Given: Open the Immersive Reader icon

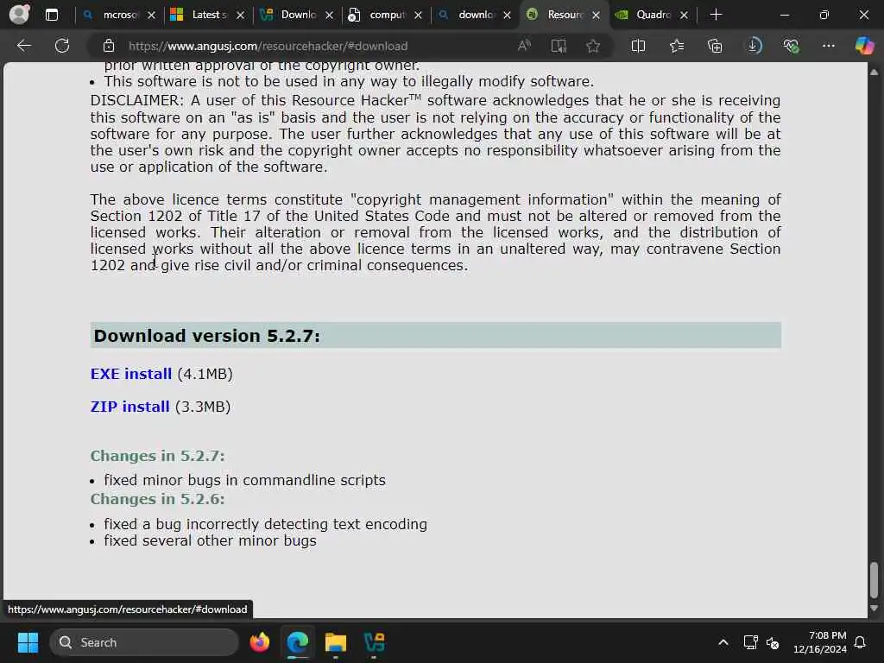Looking at the screenshot, I should (x=559, y=46).
